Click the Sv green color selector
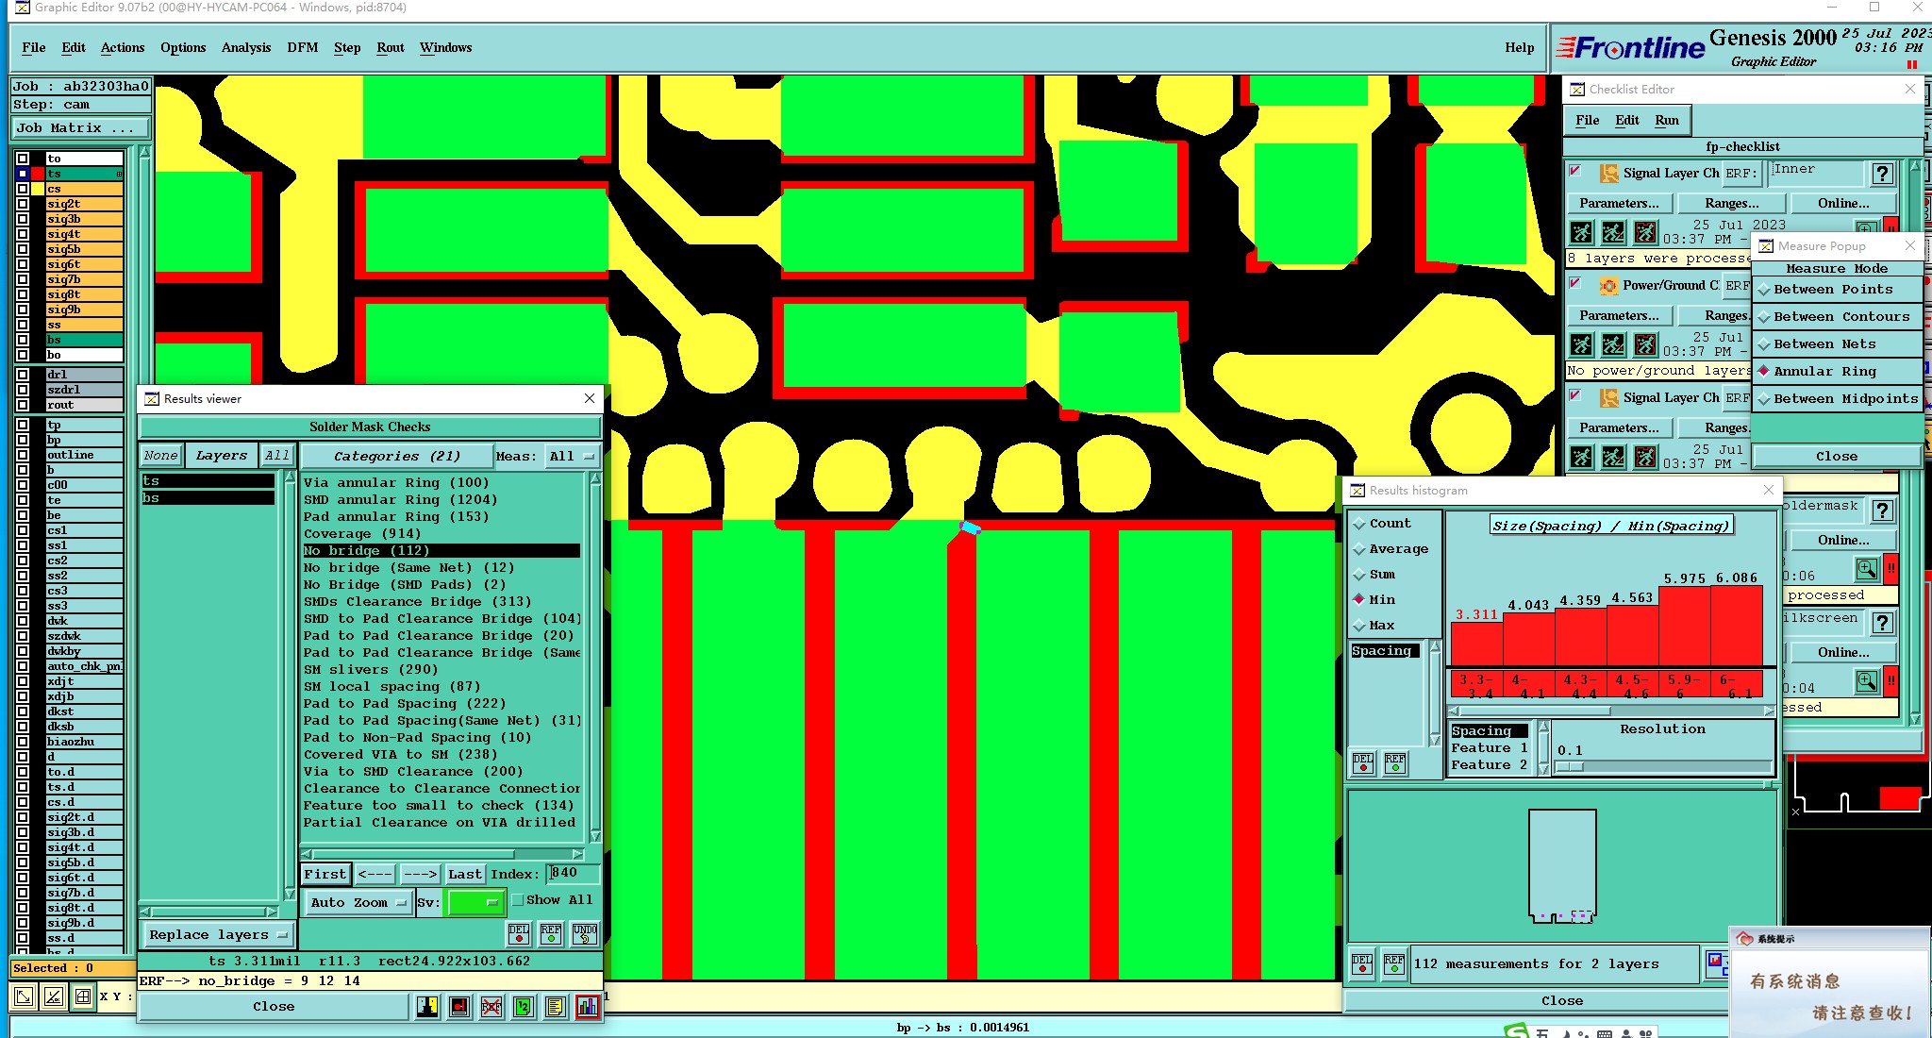This screenshot has height=1038, width=1932. pyautogui.click(x=475, y=903)
